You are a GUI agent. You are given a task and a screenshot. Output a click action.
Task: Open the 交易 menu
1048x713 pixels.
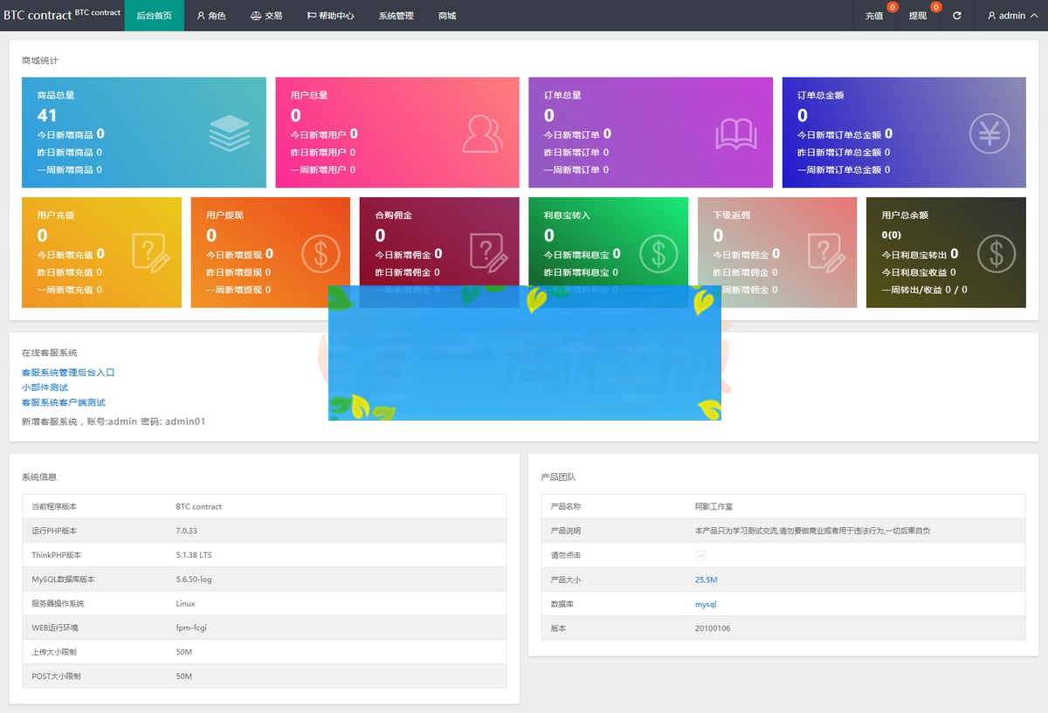tap(266, 16)
